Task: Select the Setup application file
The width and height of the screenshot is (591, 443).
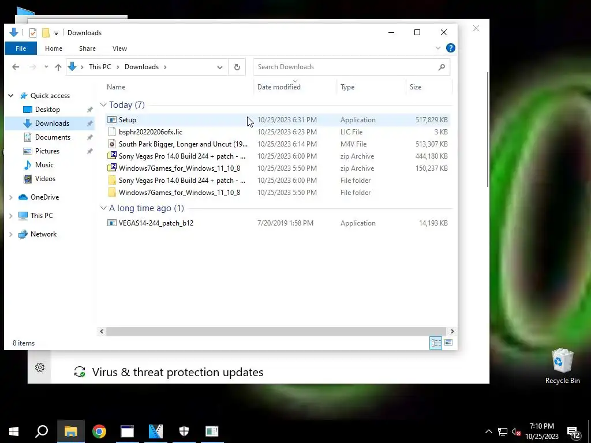Action: click(x=278, y=120)
